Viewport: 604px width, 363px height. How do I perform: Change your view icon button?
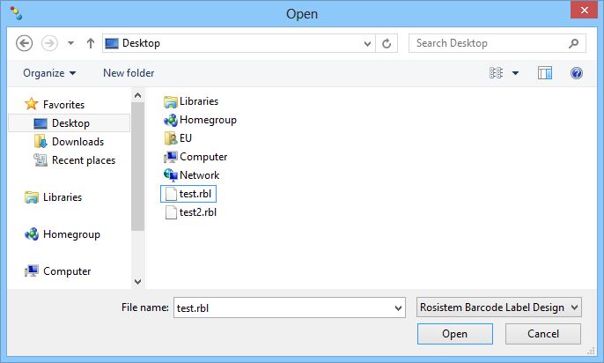(x=497, y=73)
